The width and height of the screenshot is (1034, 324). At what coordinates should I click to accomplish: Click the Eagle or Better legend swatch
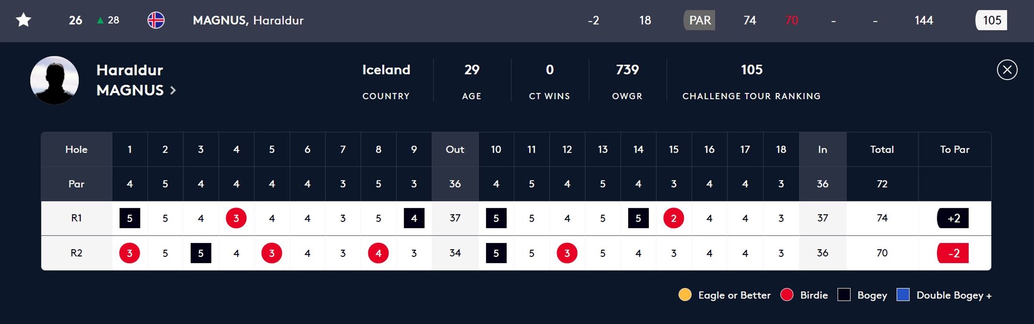(x=685, y=295)
